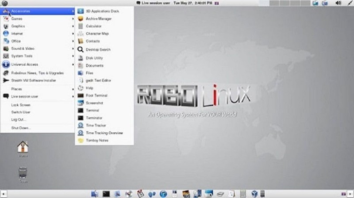Launch Disk Utility
This screenshot has width=354, height=198.
tap(104, 58)
